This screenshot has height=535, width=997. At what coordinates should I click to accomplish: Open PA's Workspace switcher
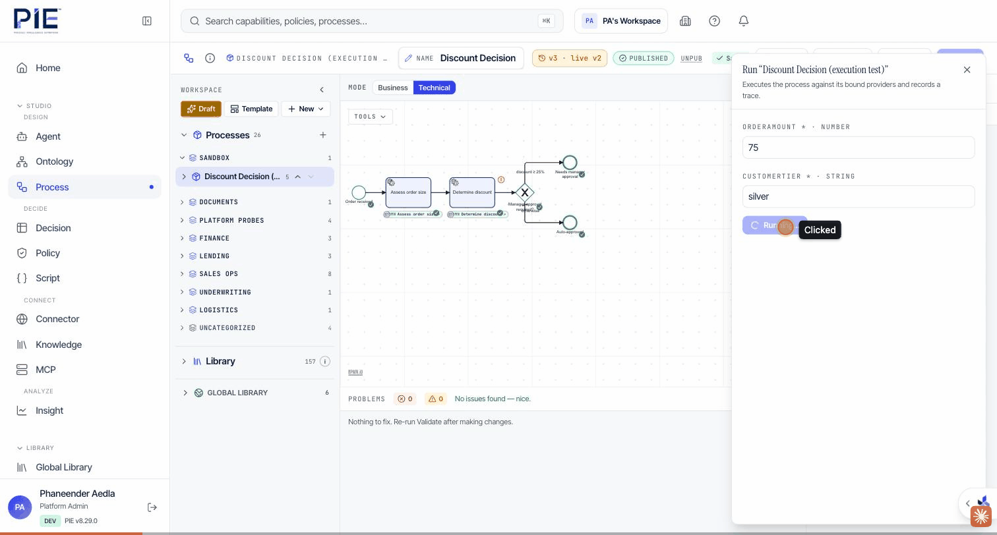point(621,21)
